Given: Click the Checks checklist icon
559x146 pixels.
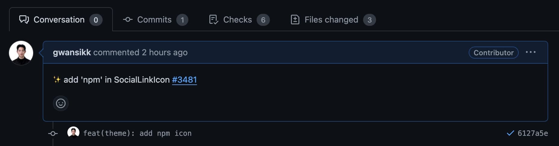Looking at the screenshot, I should 214,20.
